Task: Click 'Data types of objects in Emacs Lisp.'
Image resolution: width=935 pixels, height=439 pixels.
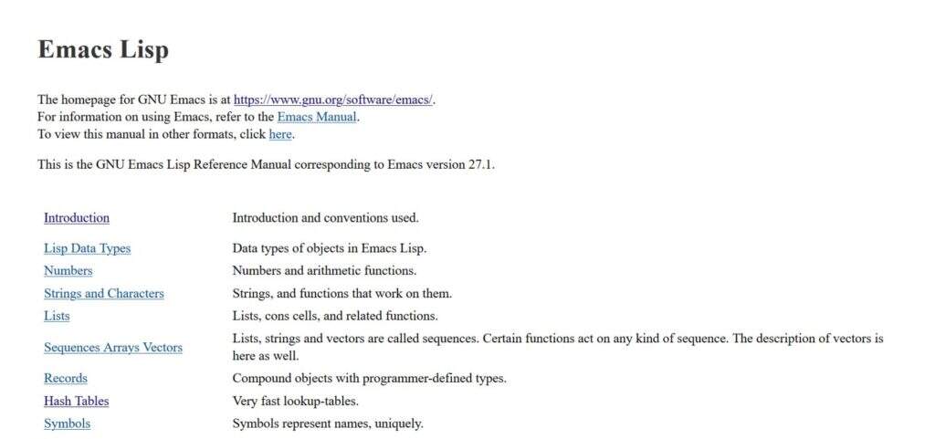Action: pyautogui.click(x=329, y=248)
